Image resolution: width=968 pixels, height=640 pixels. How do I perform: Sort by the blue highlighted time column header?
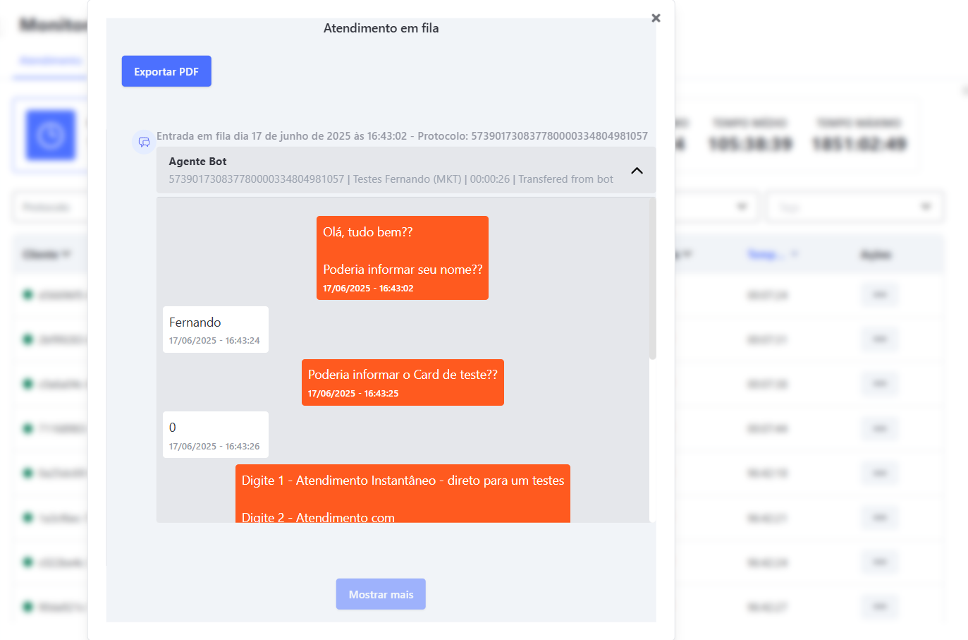coord(765,254)
